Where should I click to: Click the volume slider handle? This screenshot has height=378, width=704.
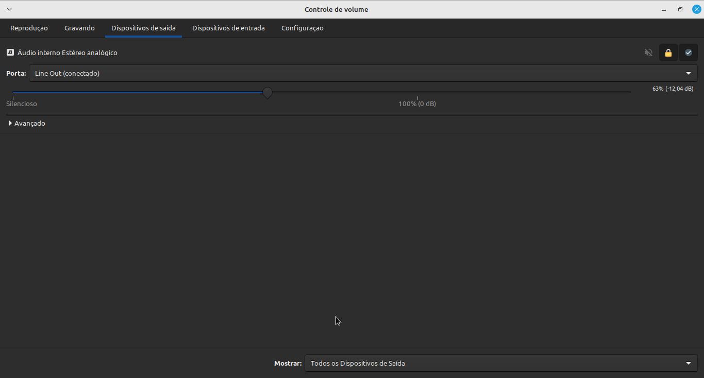(x=267, y=93)
